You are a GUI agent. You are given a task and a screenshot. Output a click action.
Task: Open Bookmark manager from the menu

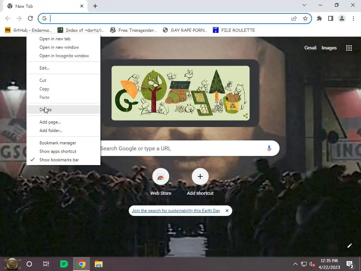(63, 143)
